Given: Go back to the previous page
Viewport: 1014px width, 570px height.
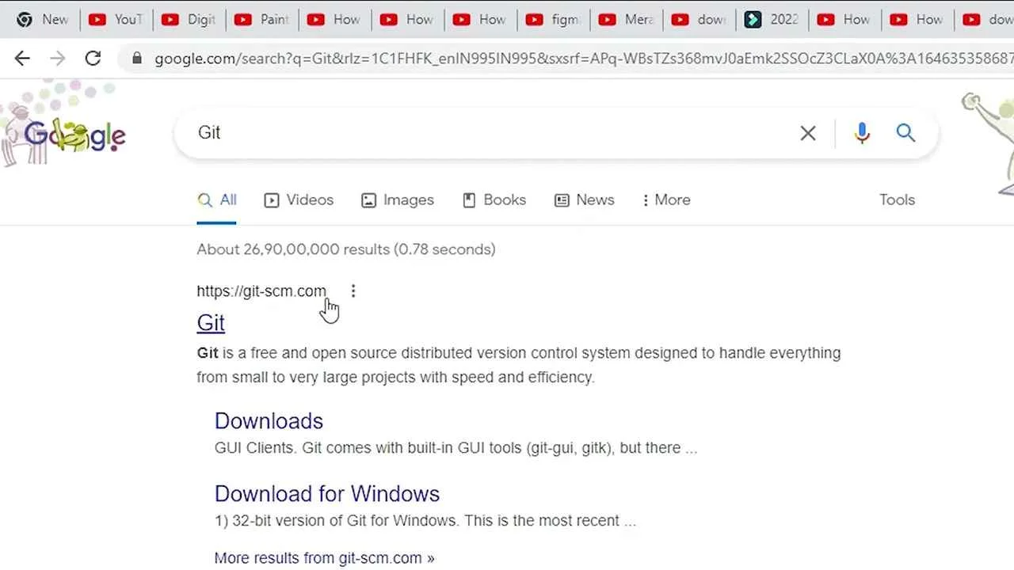Looking at the screenshot, I should coord(22,58).
